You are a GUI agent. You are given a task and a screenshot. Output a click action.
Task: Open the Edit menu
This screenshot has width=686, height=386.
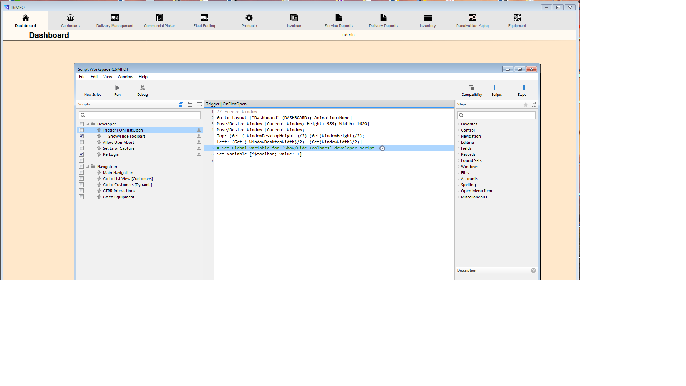pyautogui.click(x=94, y=77)
